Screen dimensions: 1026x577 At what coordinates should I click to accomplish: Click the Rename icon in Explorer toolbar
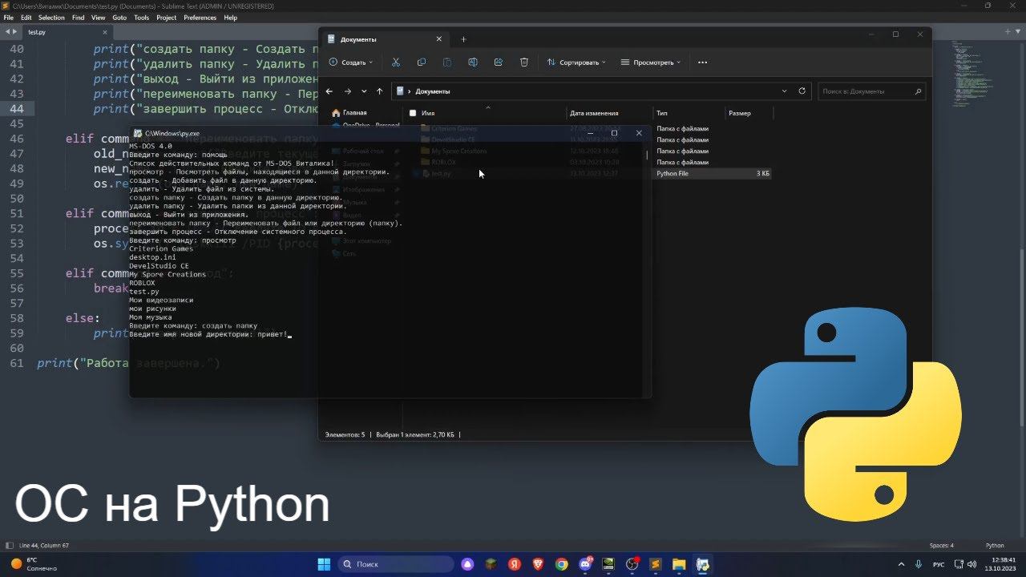[473, 62]
